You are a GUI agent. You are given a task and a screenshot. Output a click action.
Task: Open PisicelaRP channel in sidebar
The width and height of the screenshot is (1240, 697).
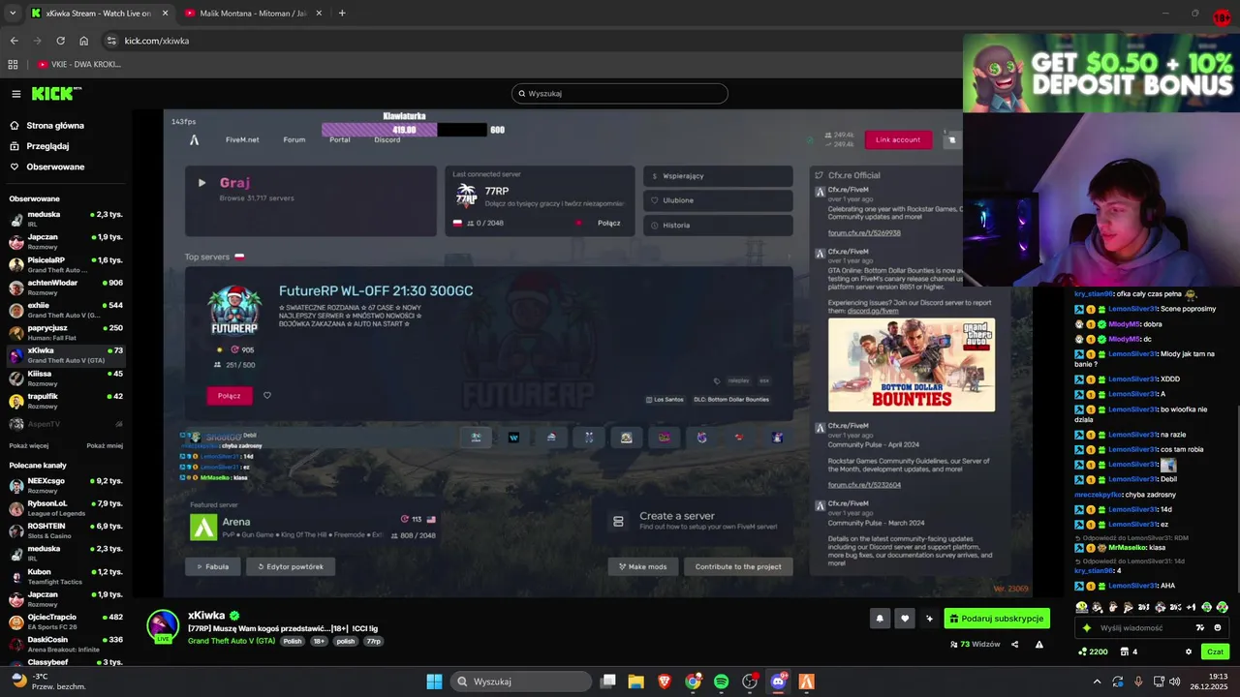point(66,264)
